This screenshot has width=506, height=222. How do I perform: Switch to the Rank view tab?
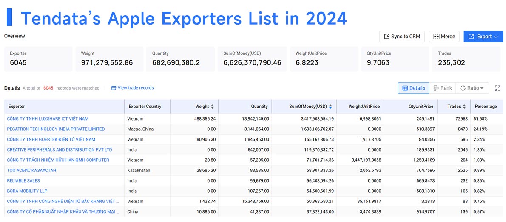(x=442, y=88)
